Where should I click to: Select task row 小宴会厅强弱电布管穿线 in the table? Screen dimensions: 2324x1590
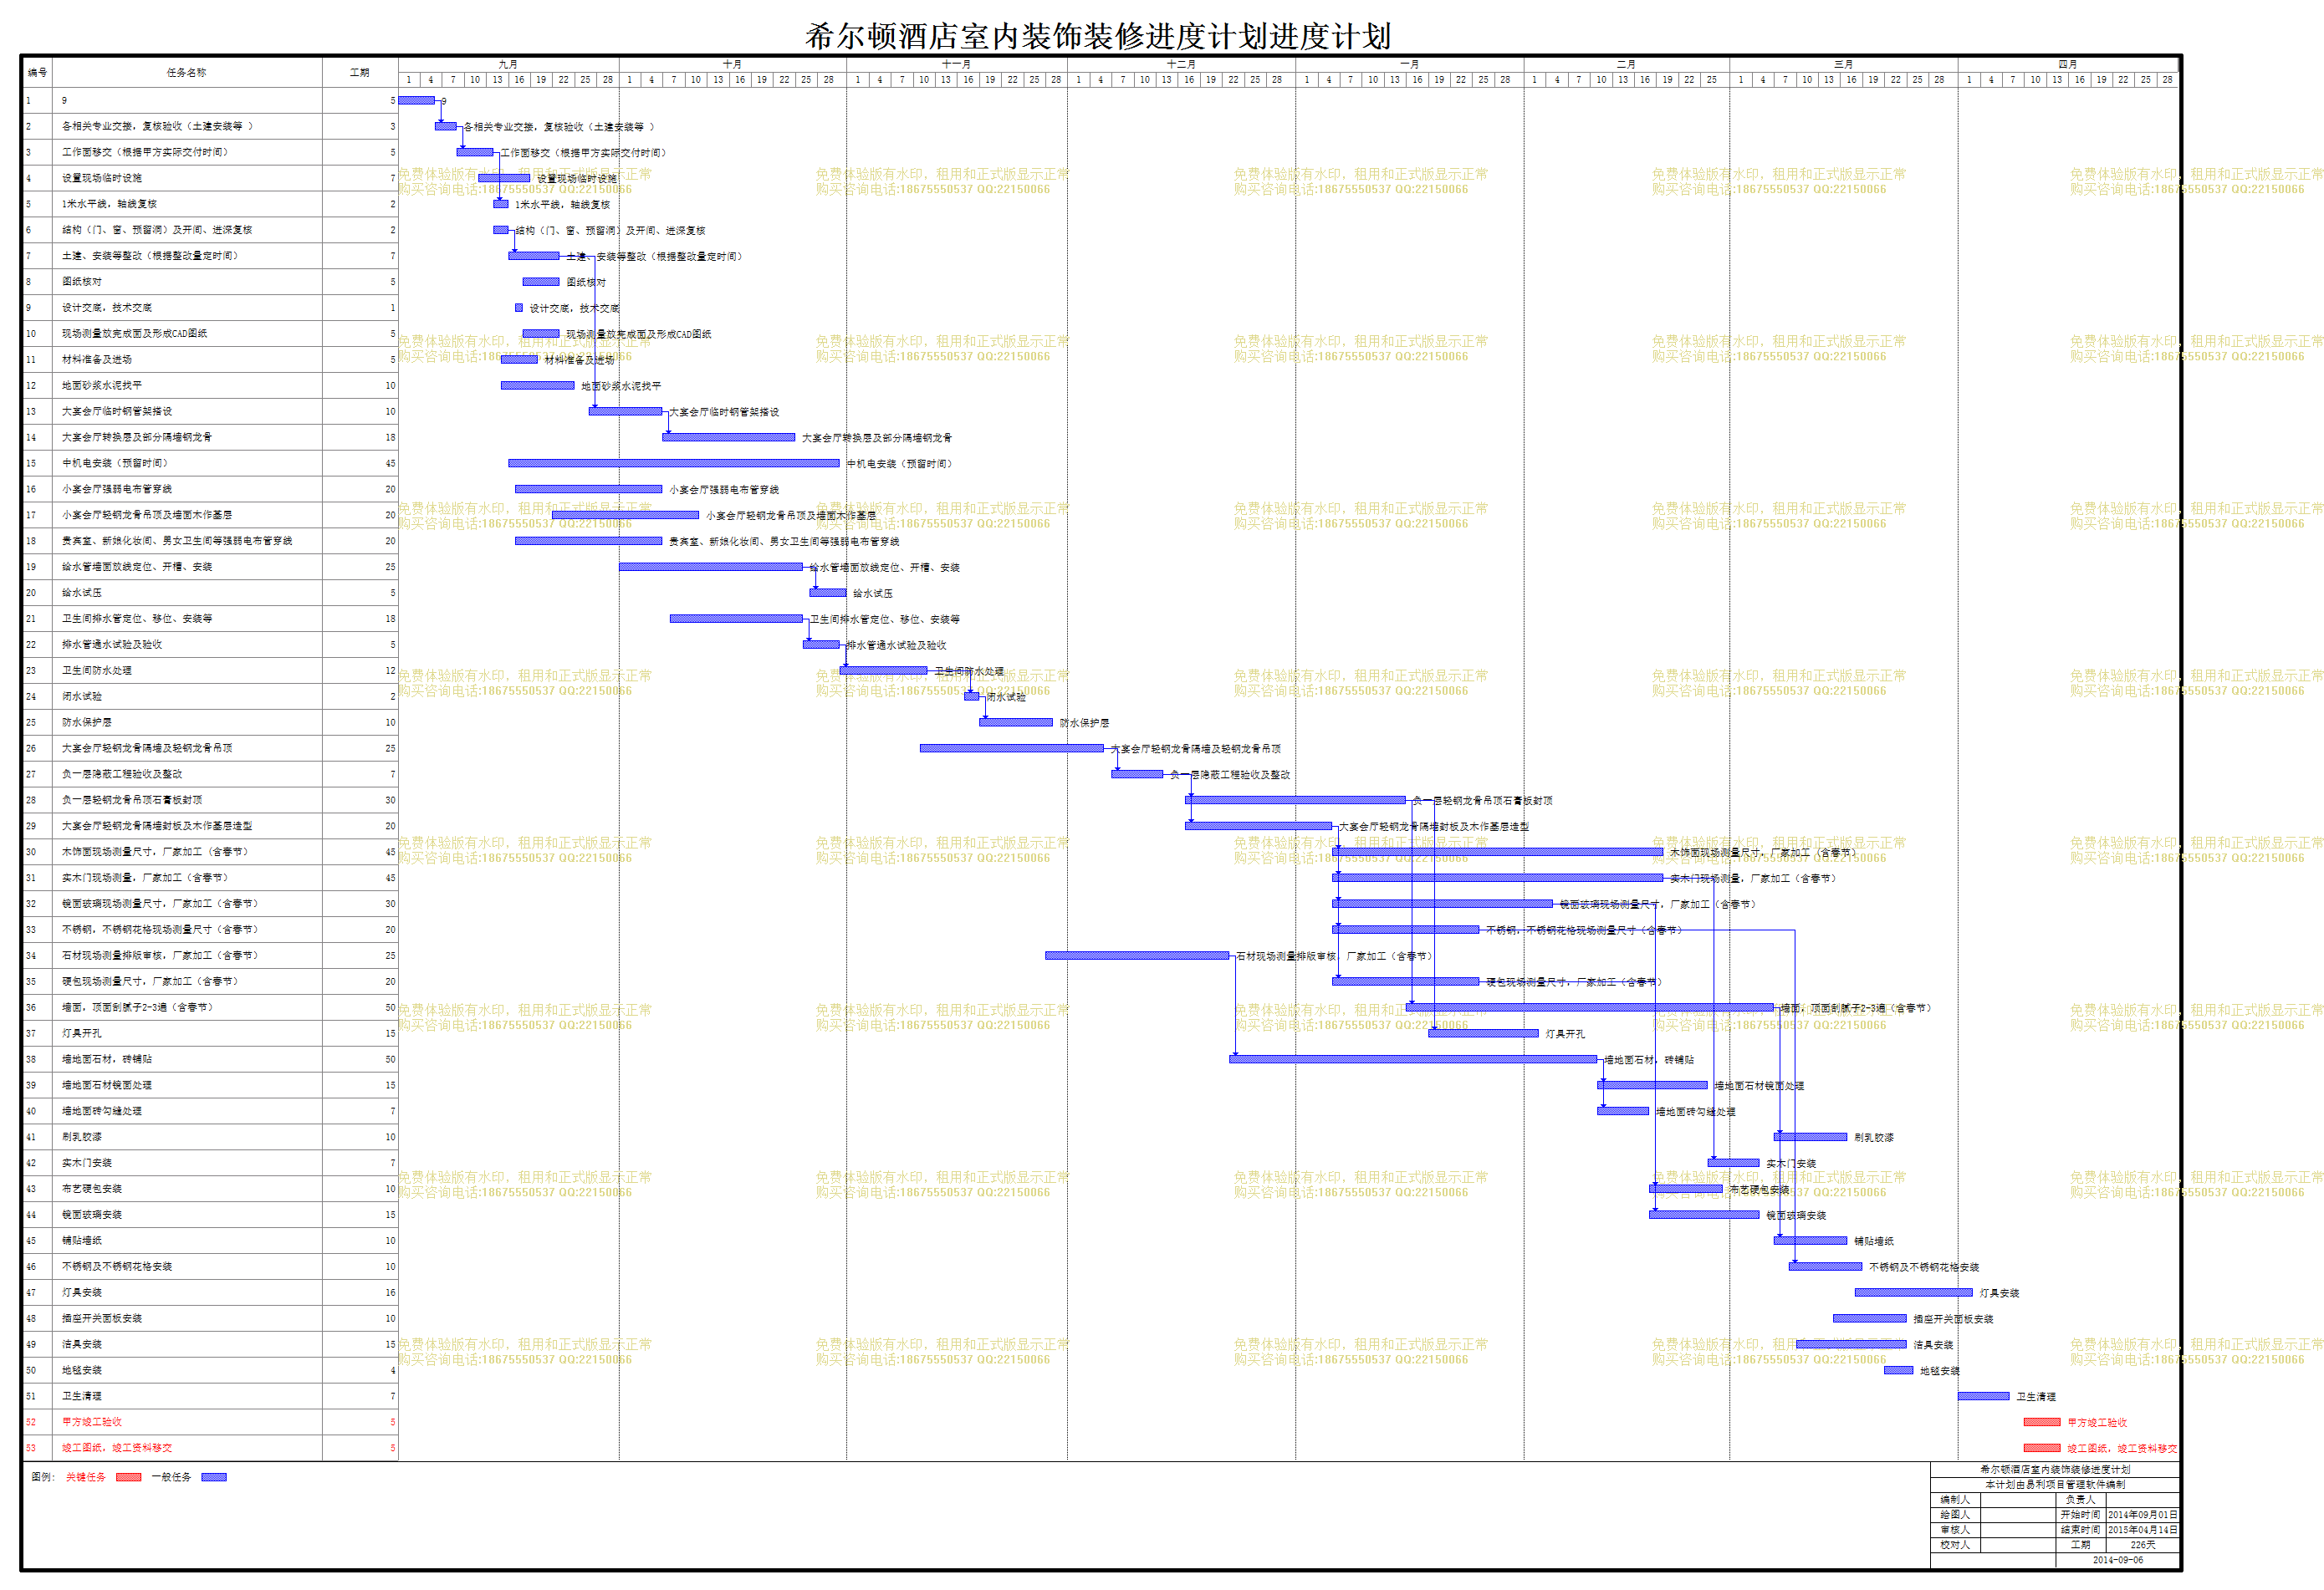[x=210, y=490]
